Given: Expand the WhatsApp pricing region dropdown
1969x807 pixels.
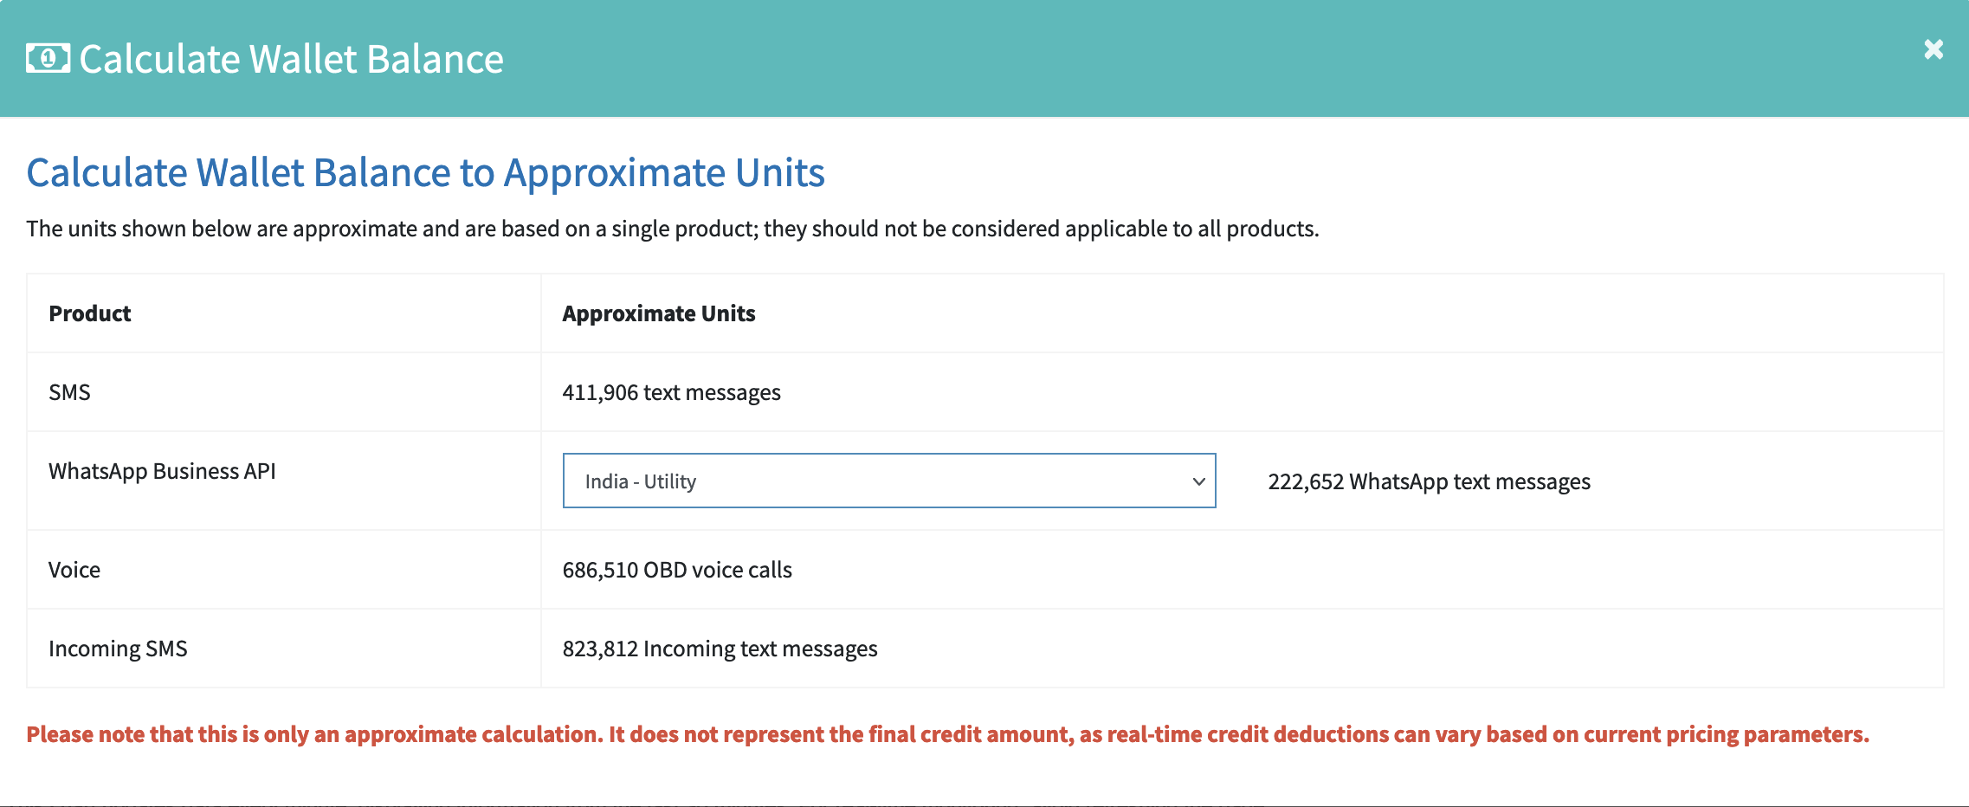Looking at the screenshot, I should tap(889, 481).
